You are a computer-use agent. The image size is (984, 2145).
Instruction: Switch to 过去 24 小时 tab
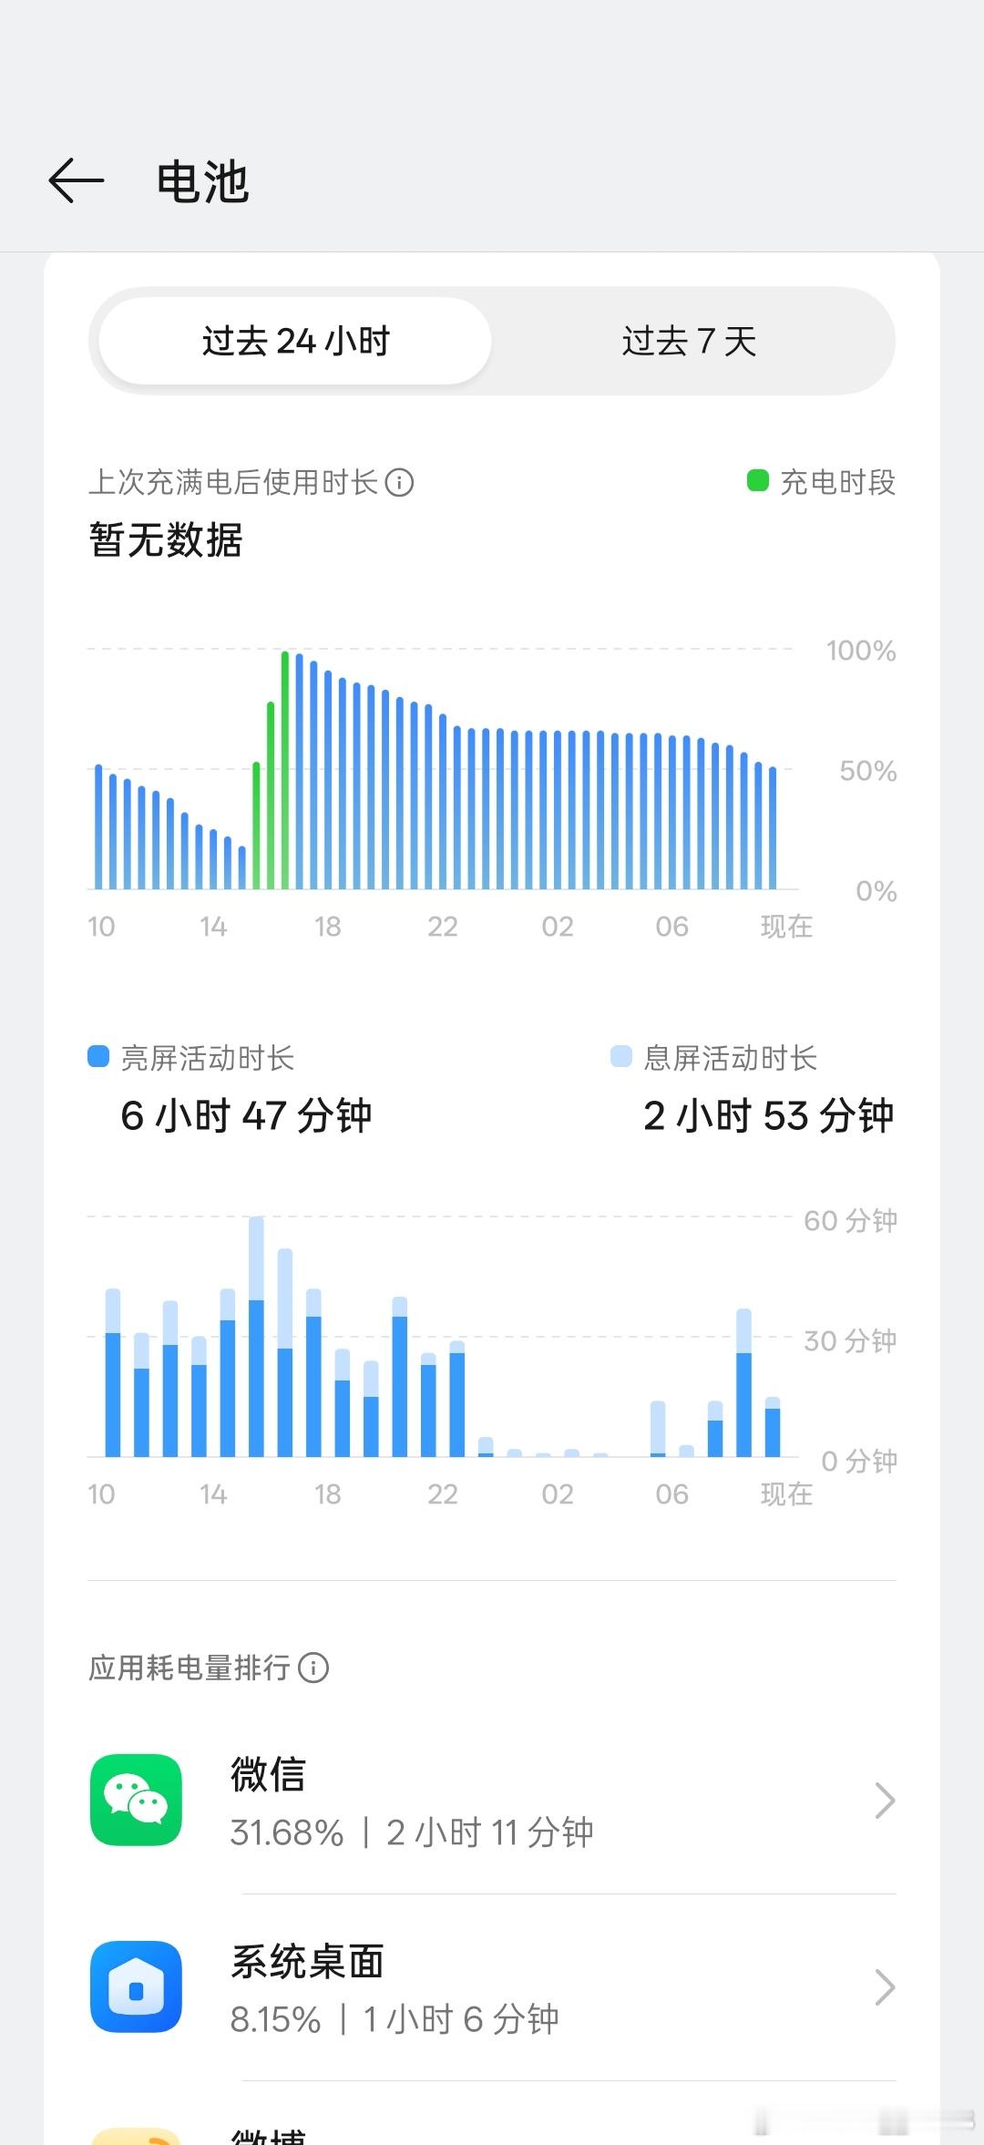tap(295, 341)
